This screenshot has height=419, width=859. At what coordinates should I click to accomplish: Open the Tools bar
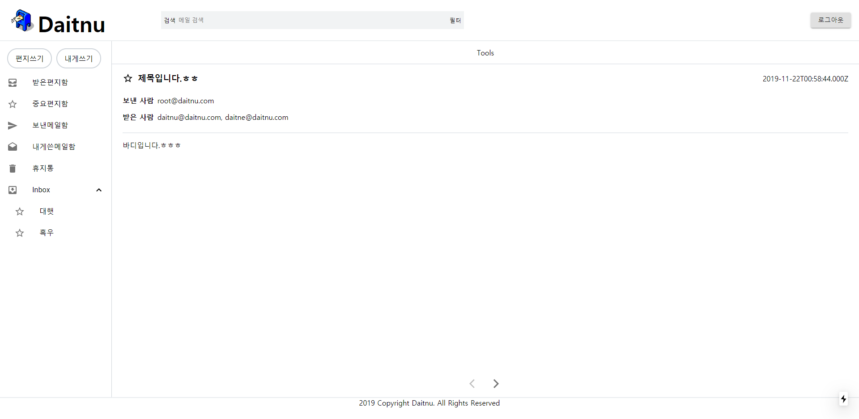pos(485,53)
